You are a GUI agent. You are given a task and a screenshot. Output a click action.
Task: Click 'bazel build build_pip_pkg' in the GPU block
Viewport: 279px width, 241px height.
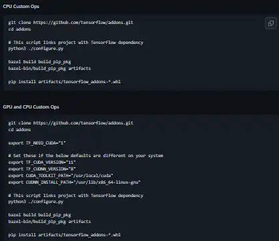(39, 215)
